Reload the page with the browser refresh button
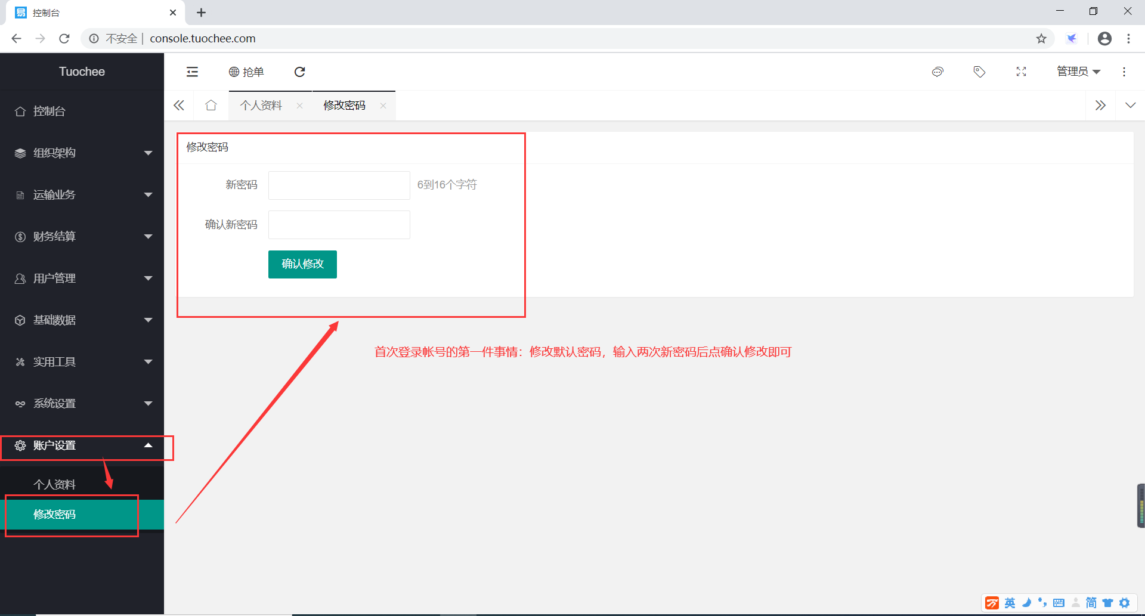 [x=64, y=39]
